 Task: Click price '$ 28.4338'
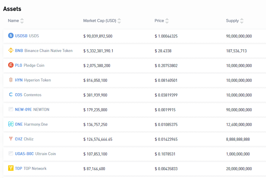click(163, 51)
